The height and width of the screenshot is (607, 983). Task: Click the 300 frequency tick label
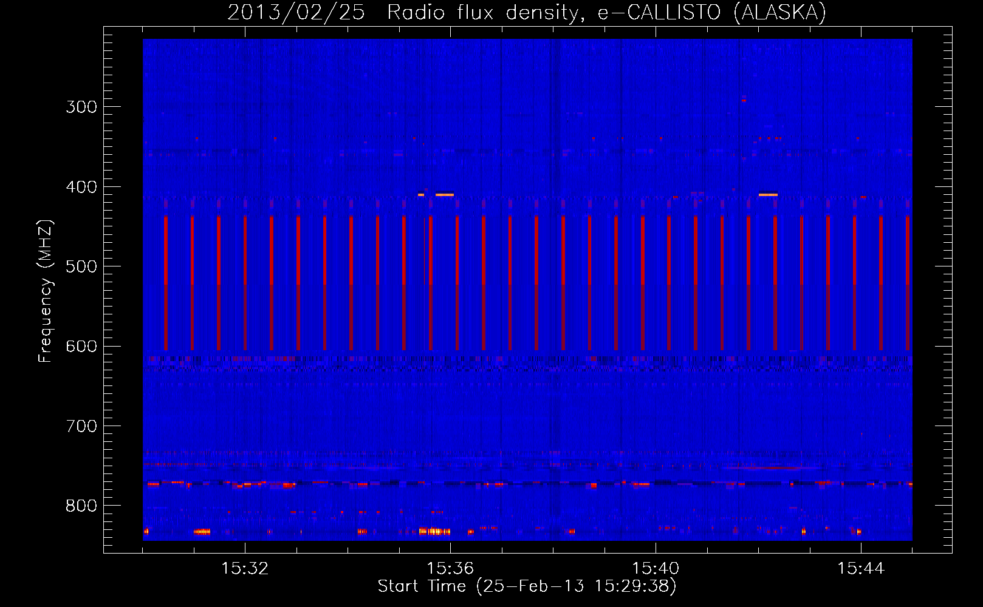tap(81, 107)
